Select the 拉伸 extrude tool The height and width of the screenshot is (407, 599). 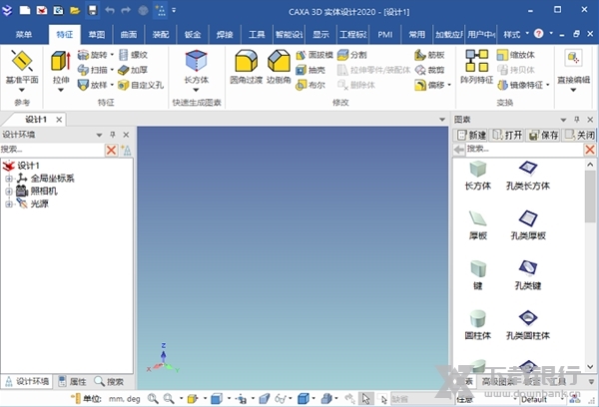click(61, 67)
